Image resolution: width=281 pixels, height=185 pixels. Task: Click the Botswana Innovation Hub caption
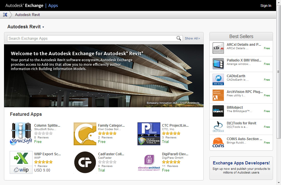click(x=173, y=103)
